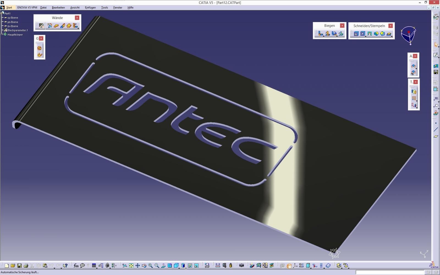Click the compass in the viewport corner
The height and width of the screenshot is (275, 440).
tap(409, 35)
